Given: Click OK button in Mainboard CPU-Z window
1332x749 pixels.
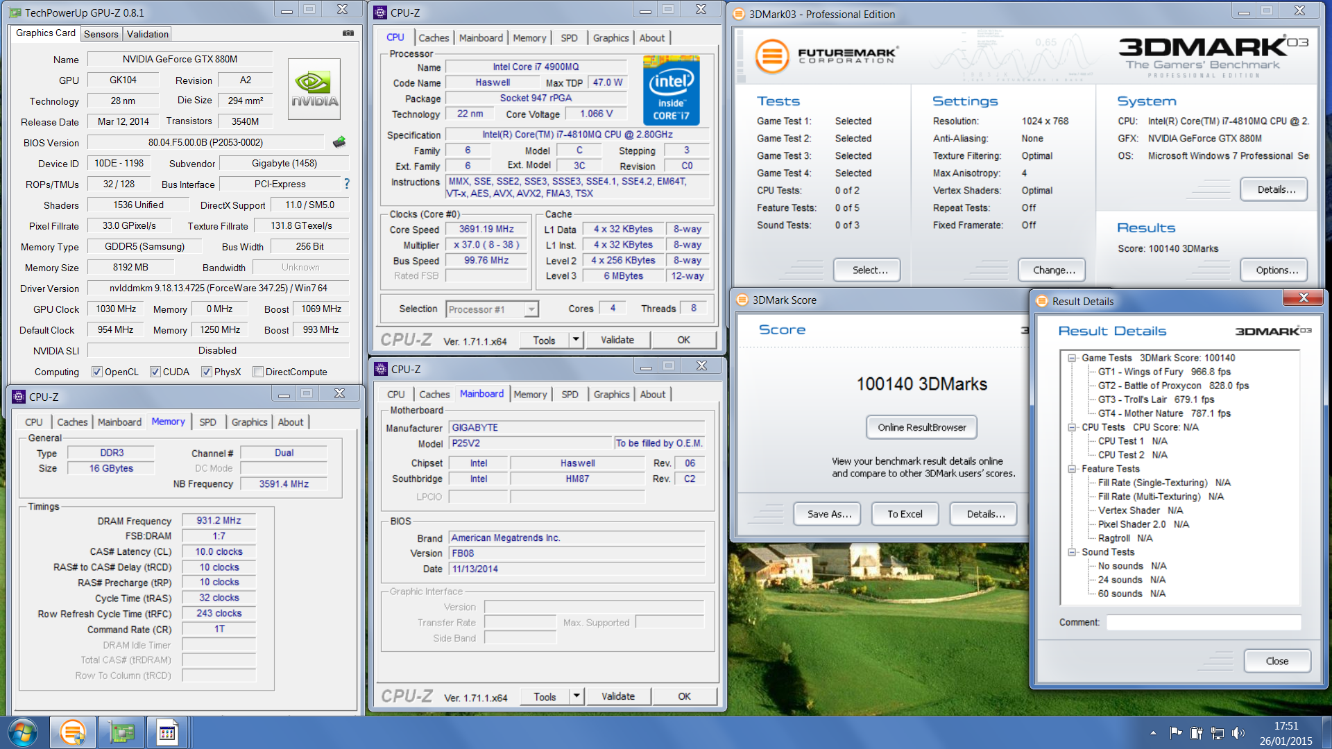Looking at the screenshot, I should click(684, 696).
